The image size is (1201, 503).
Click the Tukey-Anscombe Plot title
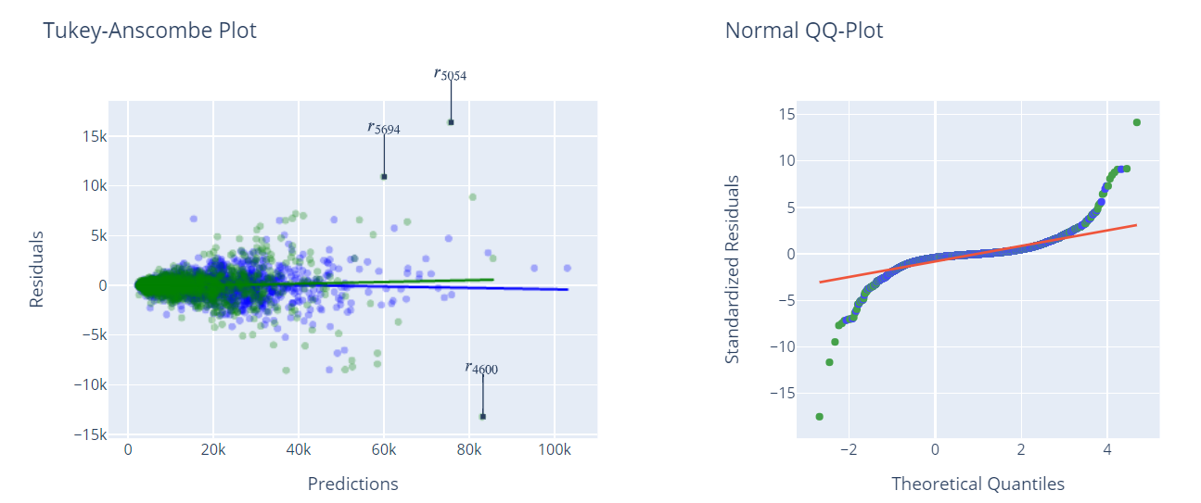[x=150, y=31]
